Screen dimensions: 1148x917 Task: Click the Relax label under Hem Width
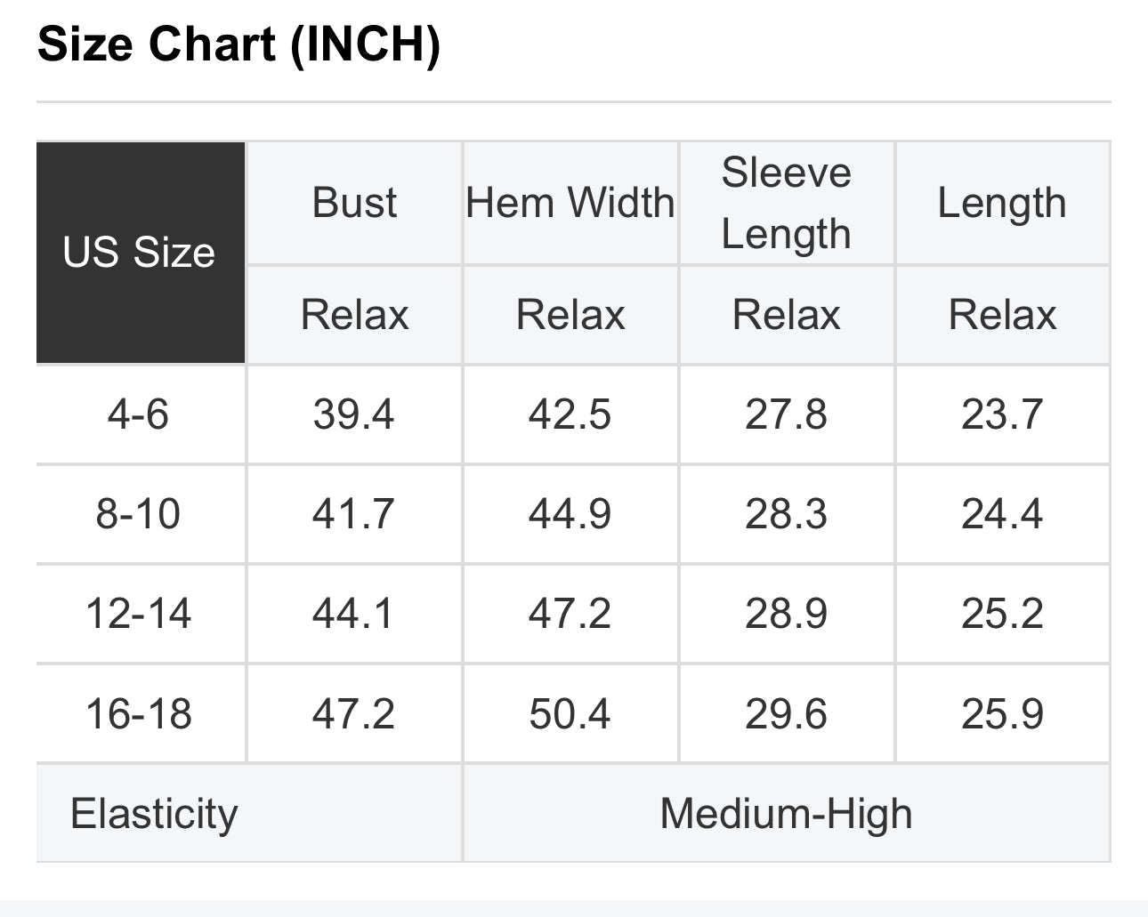(x=570, y=315)
